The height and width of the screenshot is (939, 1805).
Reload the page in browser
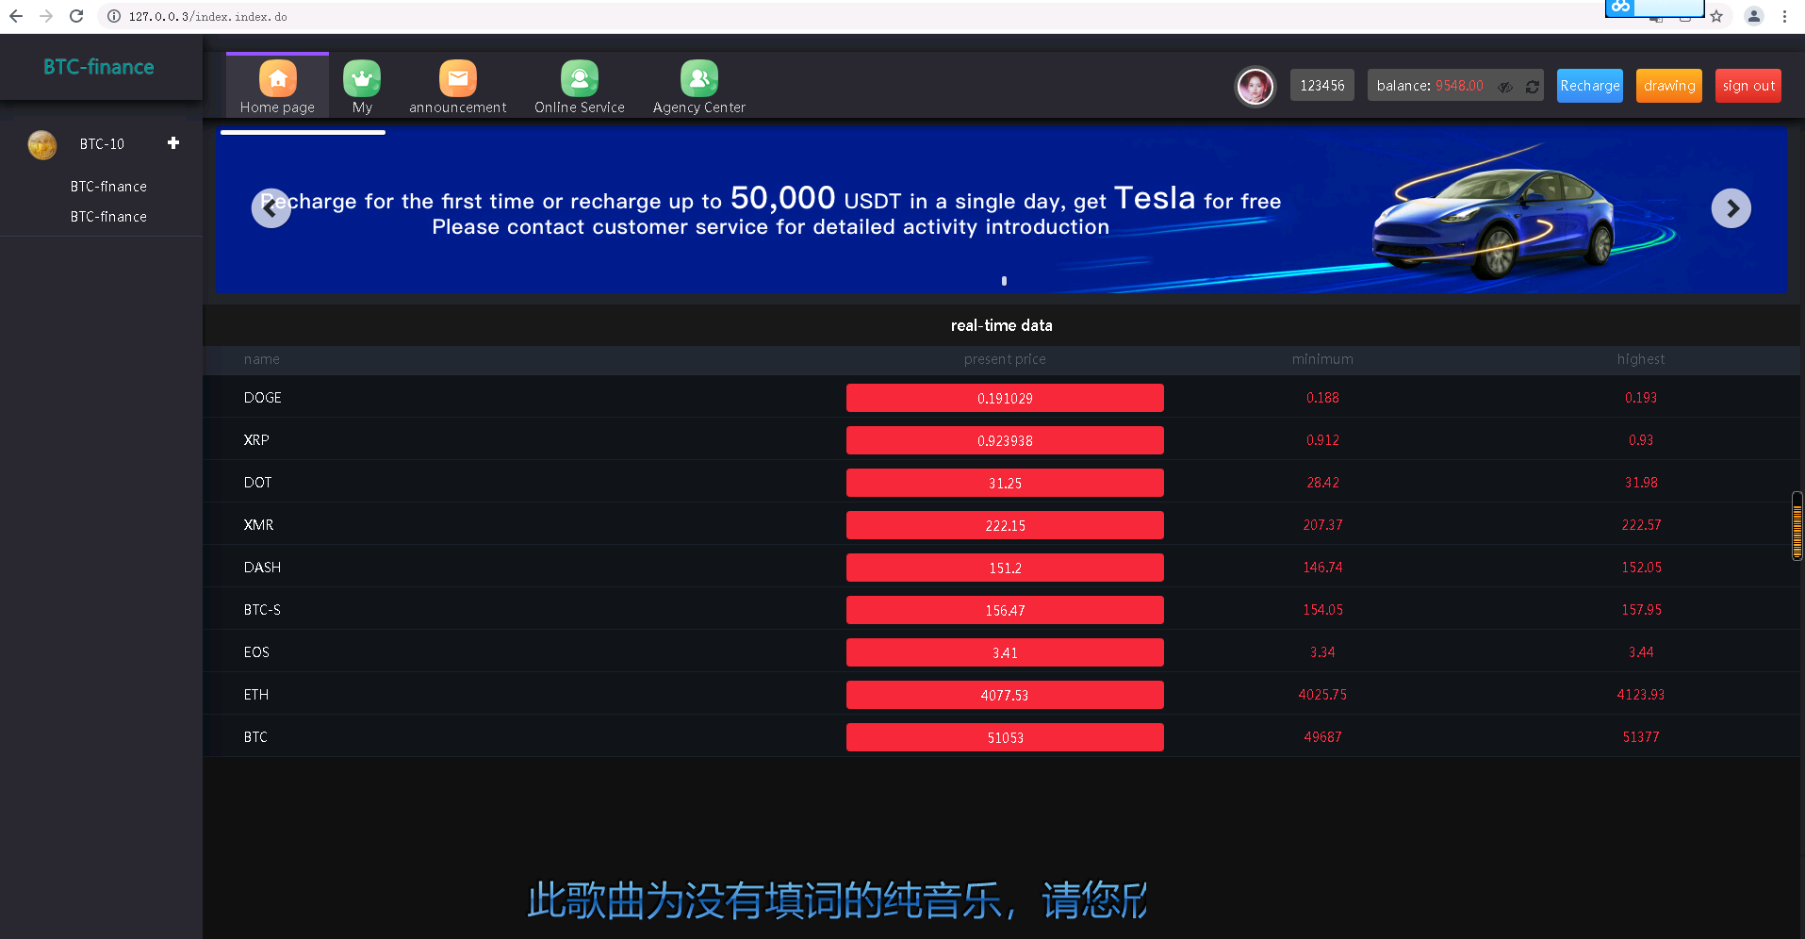pos(76,16)
